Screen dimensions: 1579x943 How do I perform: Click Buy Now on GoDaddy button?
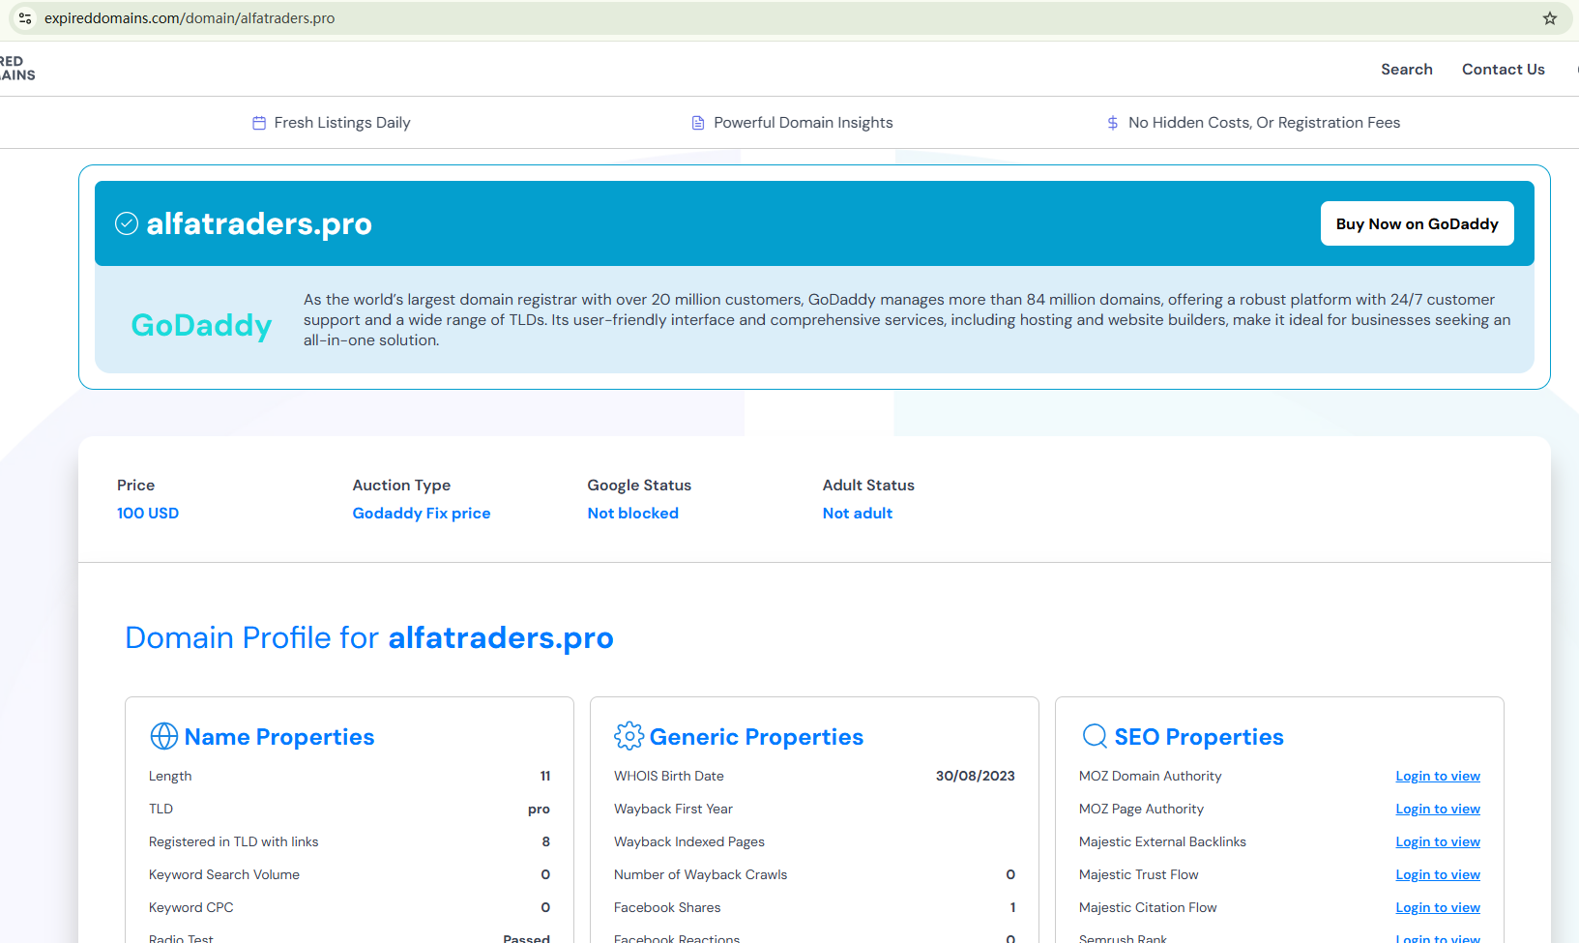(1418, 223)
